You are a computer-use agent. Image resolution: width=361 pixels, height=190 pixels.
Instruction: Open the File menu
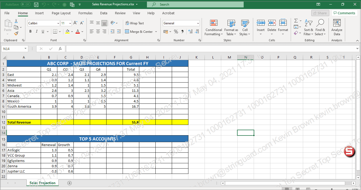(7, 13)
